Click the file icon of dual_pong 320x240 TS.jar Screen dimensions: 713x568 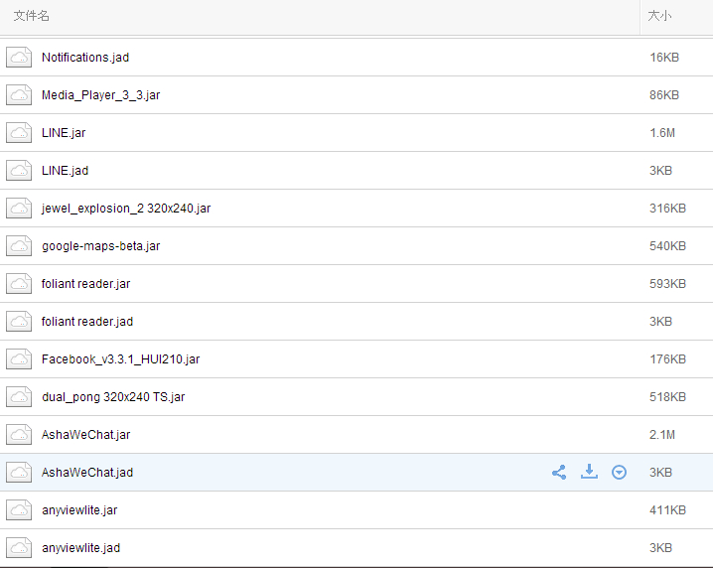[x=19, y=397]
